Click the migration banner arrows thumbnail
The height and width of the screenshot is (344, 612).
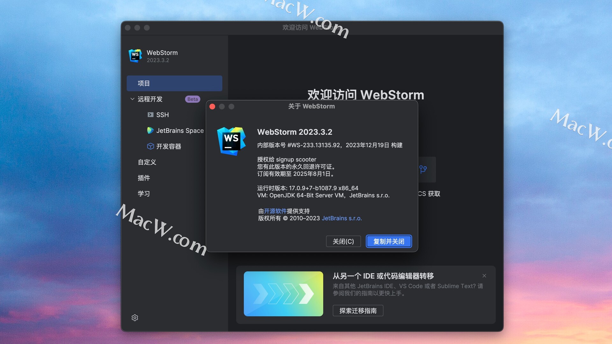click(x=283, y=294)
